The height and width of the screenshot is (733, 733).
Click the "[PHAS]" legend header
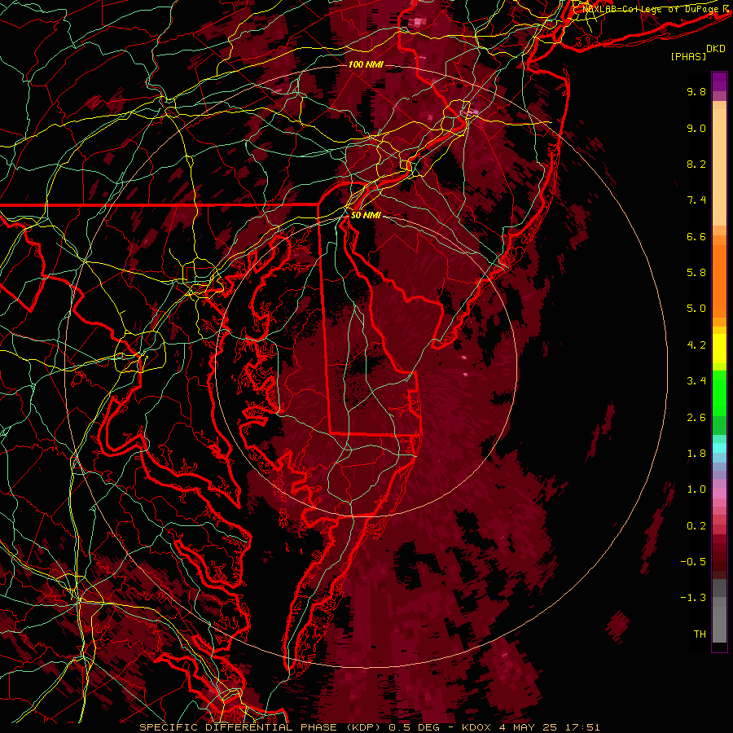tap(688, 57)
